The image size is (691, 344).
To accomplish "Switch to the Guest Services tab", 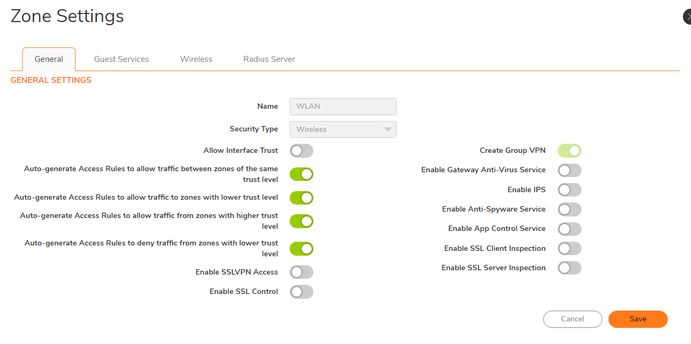I will coord(121,59).
